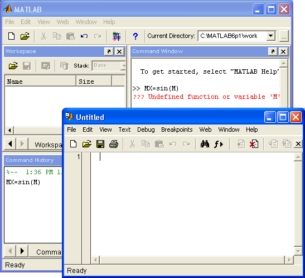The width and height of the screenshot is (305, 278).
Task: Click editor vertical scrollbar up arrow
Action: pyautogui.click(x=298, y=157)
